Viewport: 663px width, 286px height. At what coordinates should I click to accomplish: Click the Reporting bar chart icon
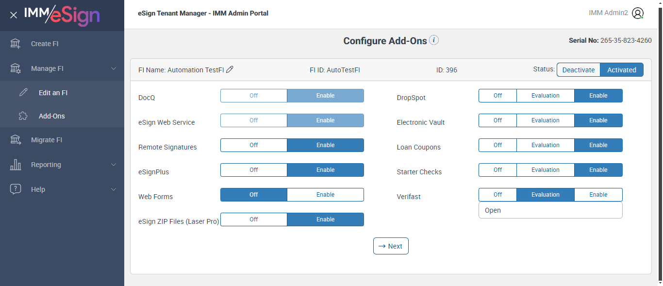tap(16, 165)
